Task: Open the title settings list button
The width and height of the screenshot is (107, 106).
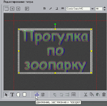Action: 27,9
